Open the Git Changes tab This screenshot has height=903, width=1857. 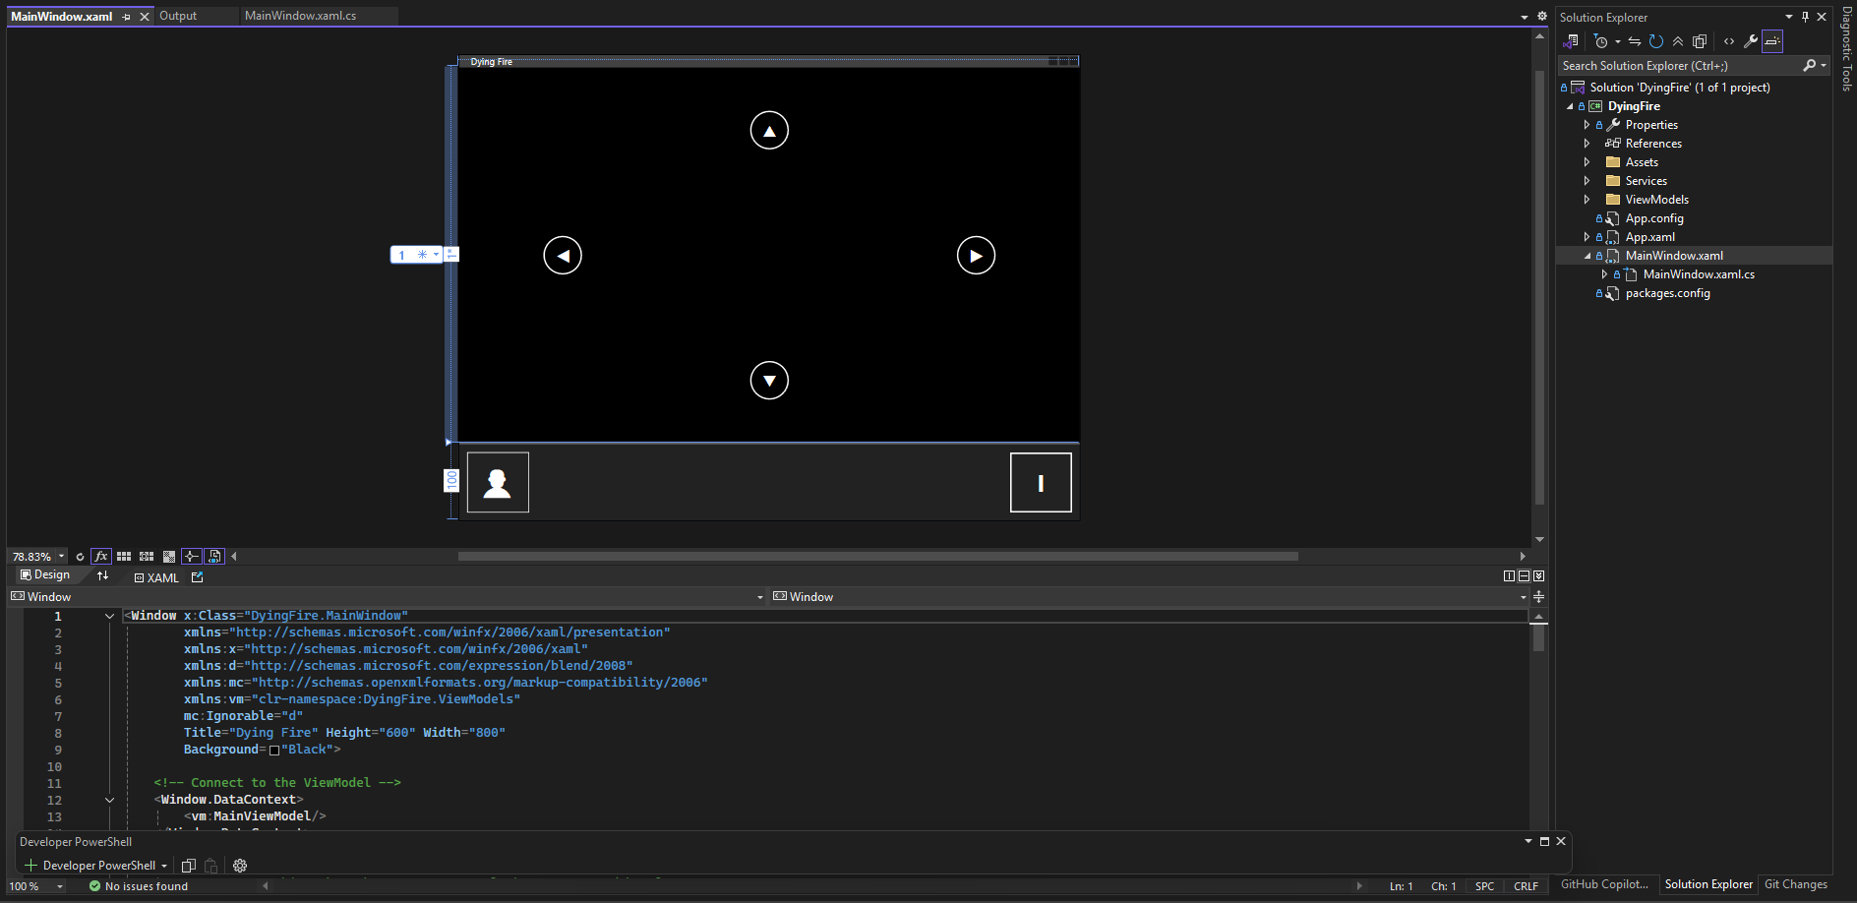point(1795,884)
